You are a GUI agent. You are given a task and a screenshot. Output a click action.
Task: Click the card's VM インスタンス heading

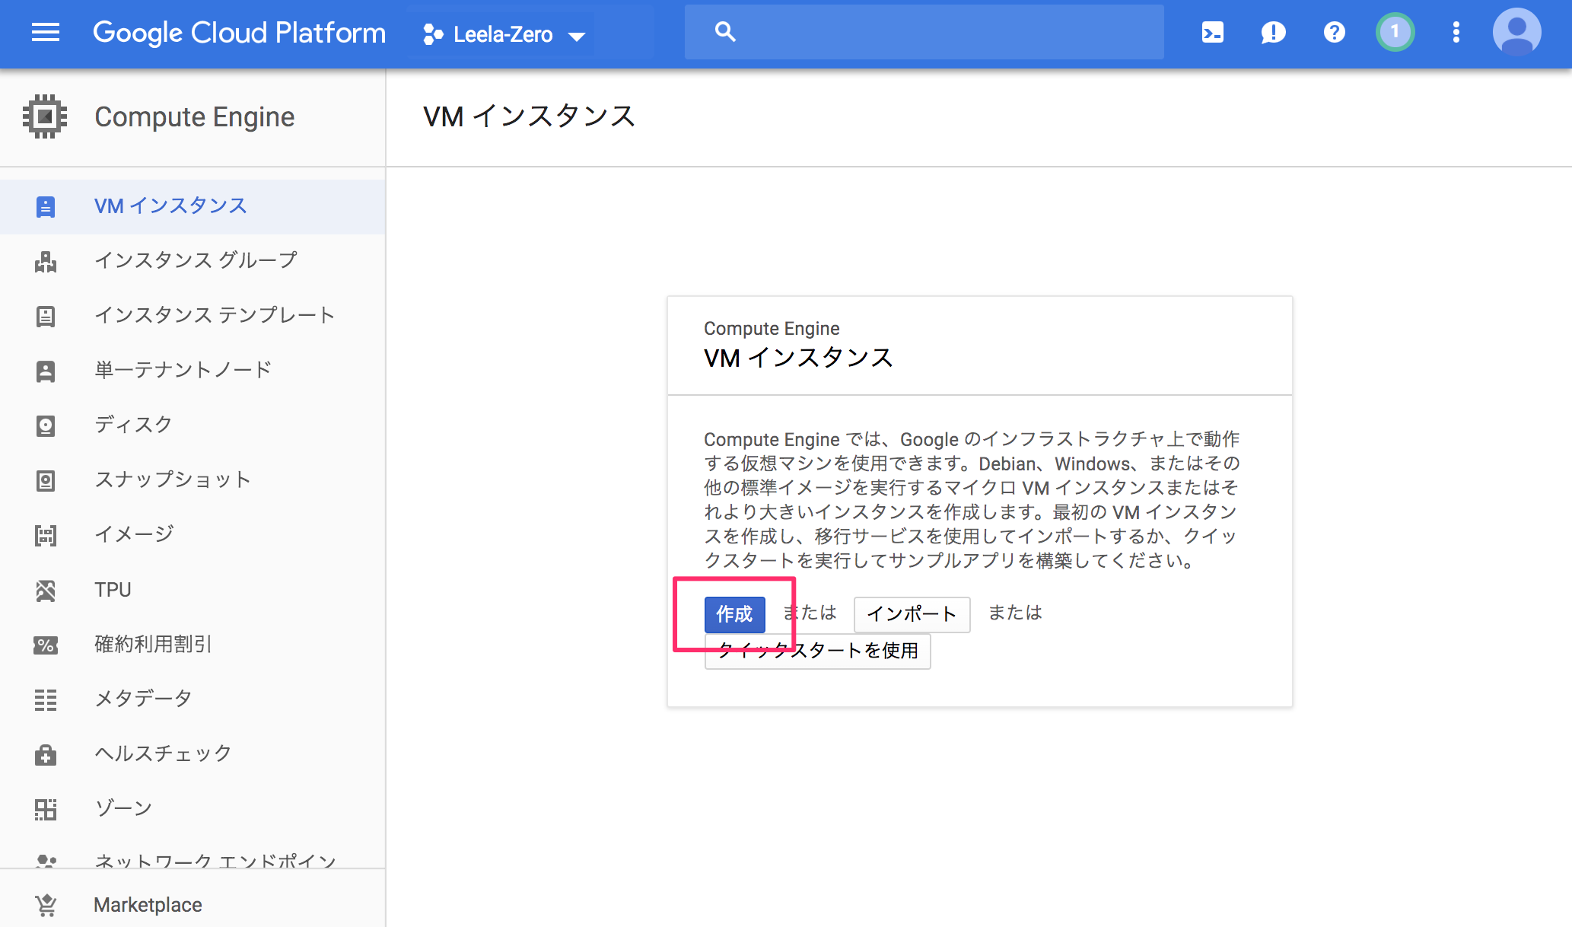[x=798, y=358]
